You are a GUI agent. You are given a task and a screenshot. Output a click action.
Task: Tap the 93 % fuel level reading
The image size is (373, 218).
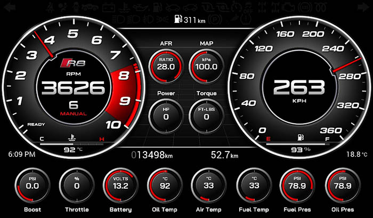[301, 149]
